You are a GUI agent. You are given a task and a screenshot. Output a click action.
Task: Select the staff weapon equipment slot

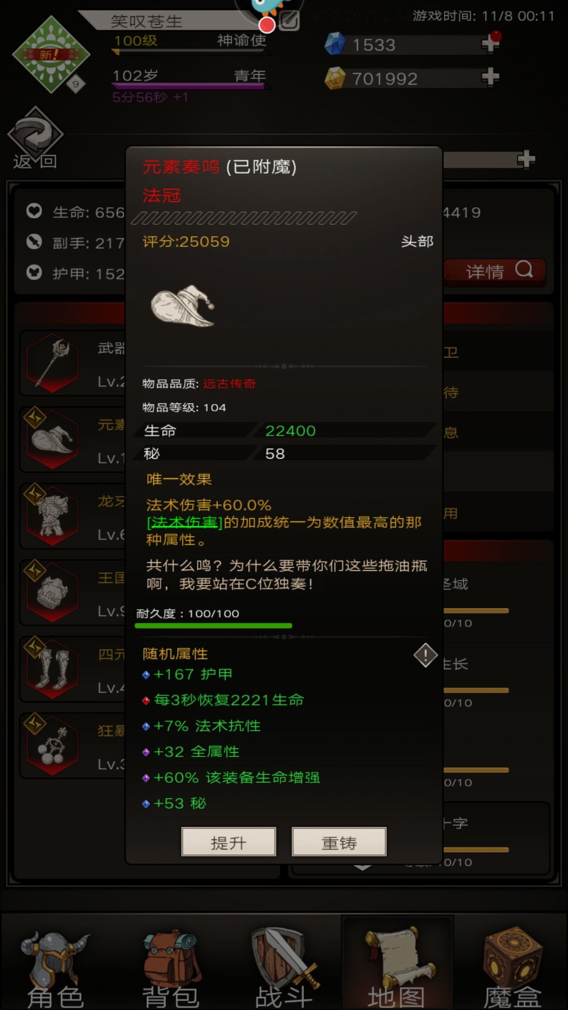point(53,363)
